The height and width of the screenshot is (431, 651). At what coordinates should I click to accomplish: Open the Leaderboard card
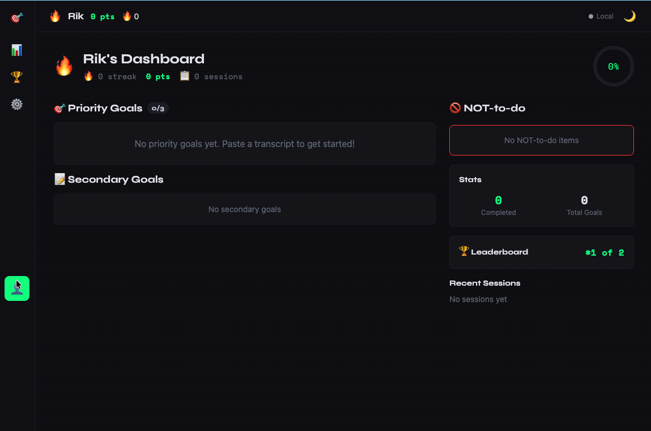(x=541, y=252)
